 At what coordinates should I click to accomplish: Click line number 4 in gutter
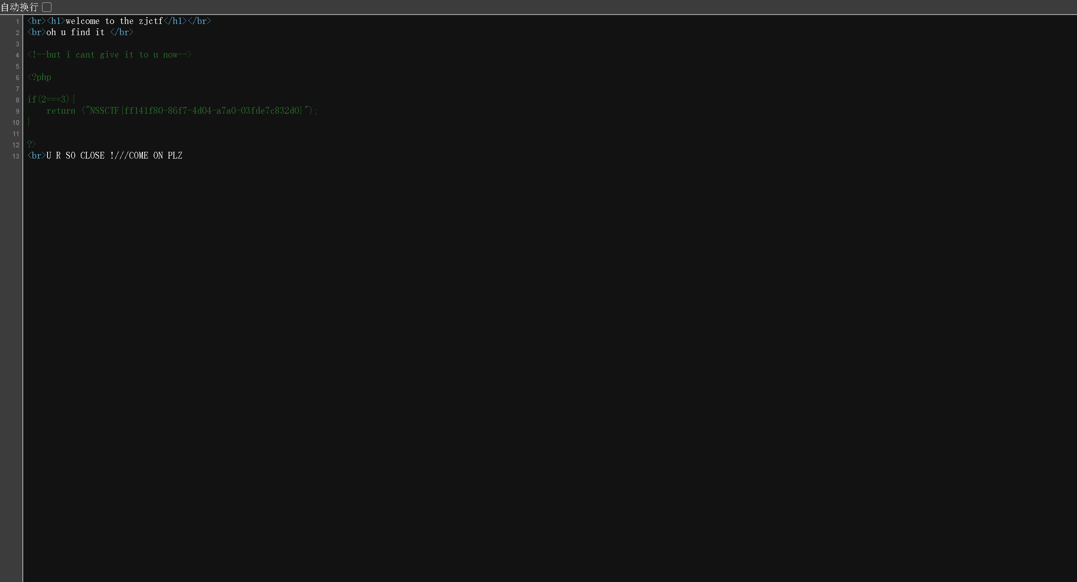coord(18,55)
